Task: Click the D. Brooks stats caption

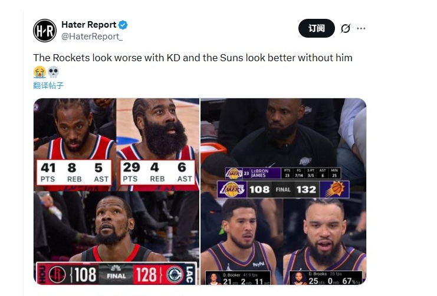Action: point(326,278)
